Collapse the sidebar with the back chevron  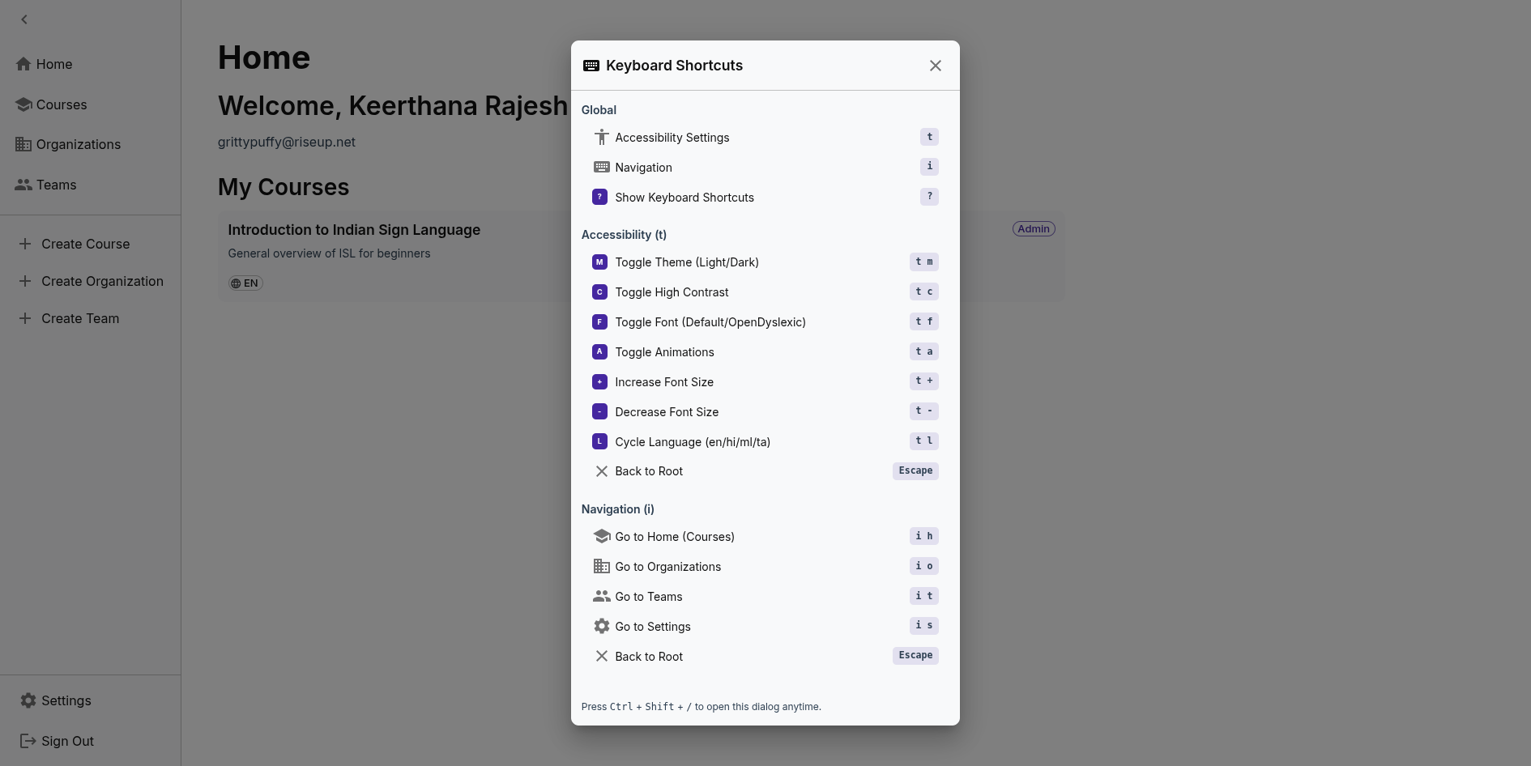(x=24, y=19)
